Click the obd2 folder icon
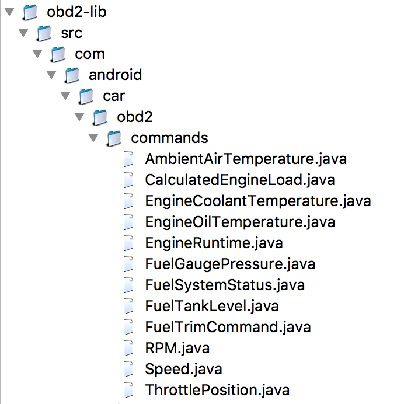This screenshot has width=418, height=404. (x=100, y=117)
